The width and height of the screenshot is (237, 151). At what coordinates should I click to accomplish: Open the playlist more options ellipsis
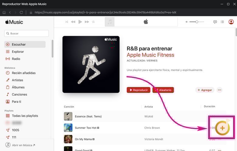[x=219, y=90]
